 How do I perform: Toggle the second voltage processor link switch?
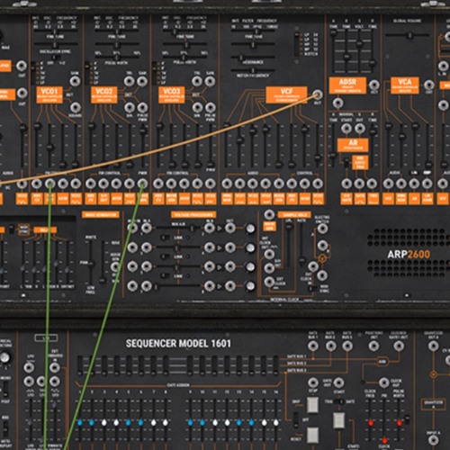(164, 256)
